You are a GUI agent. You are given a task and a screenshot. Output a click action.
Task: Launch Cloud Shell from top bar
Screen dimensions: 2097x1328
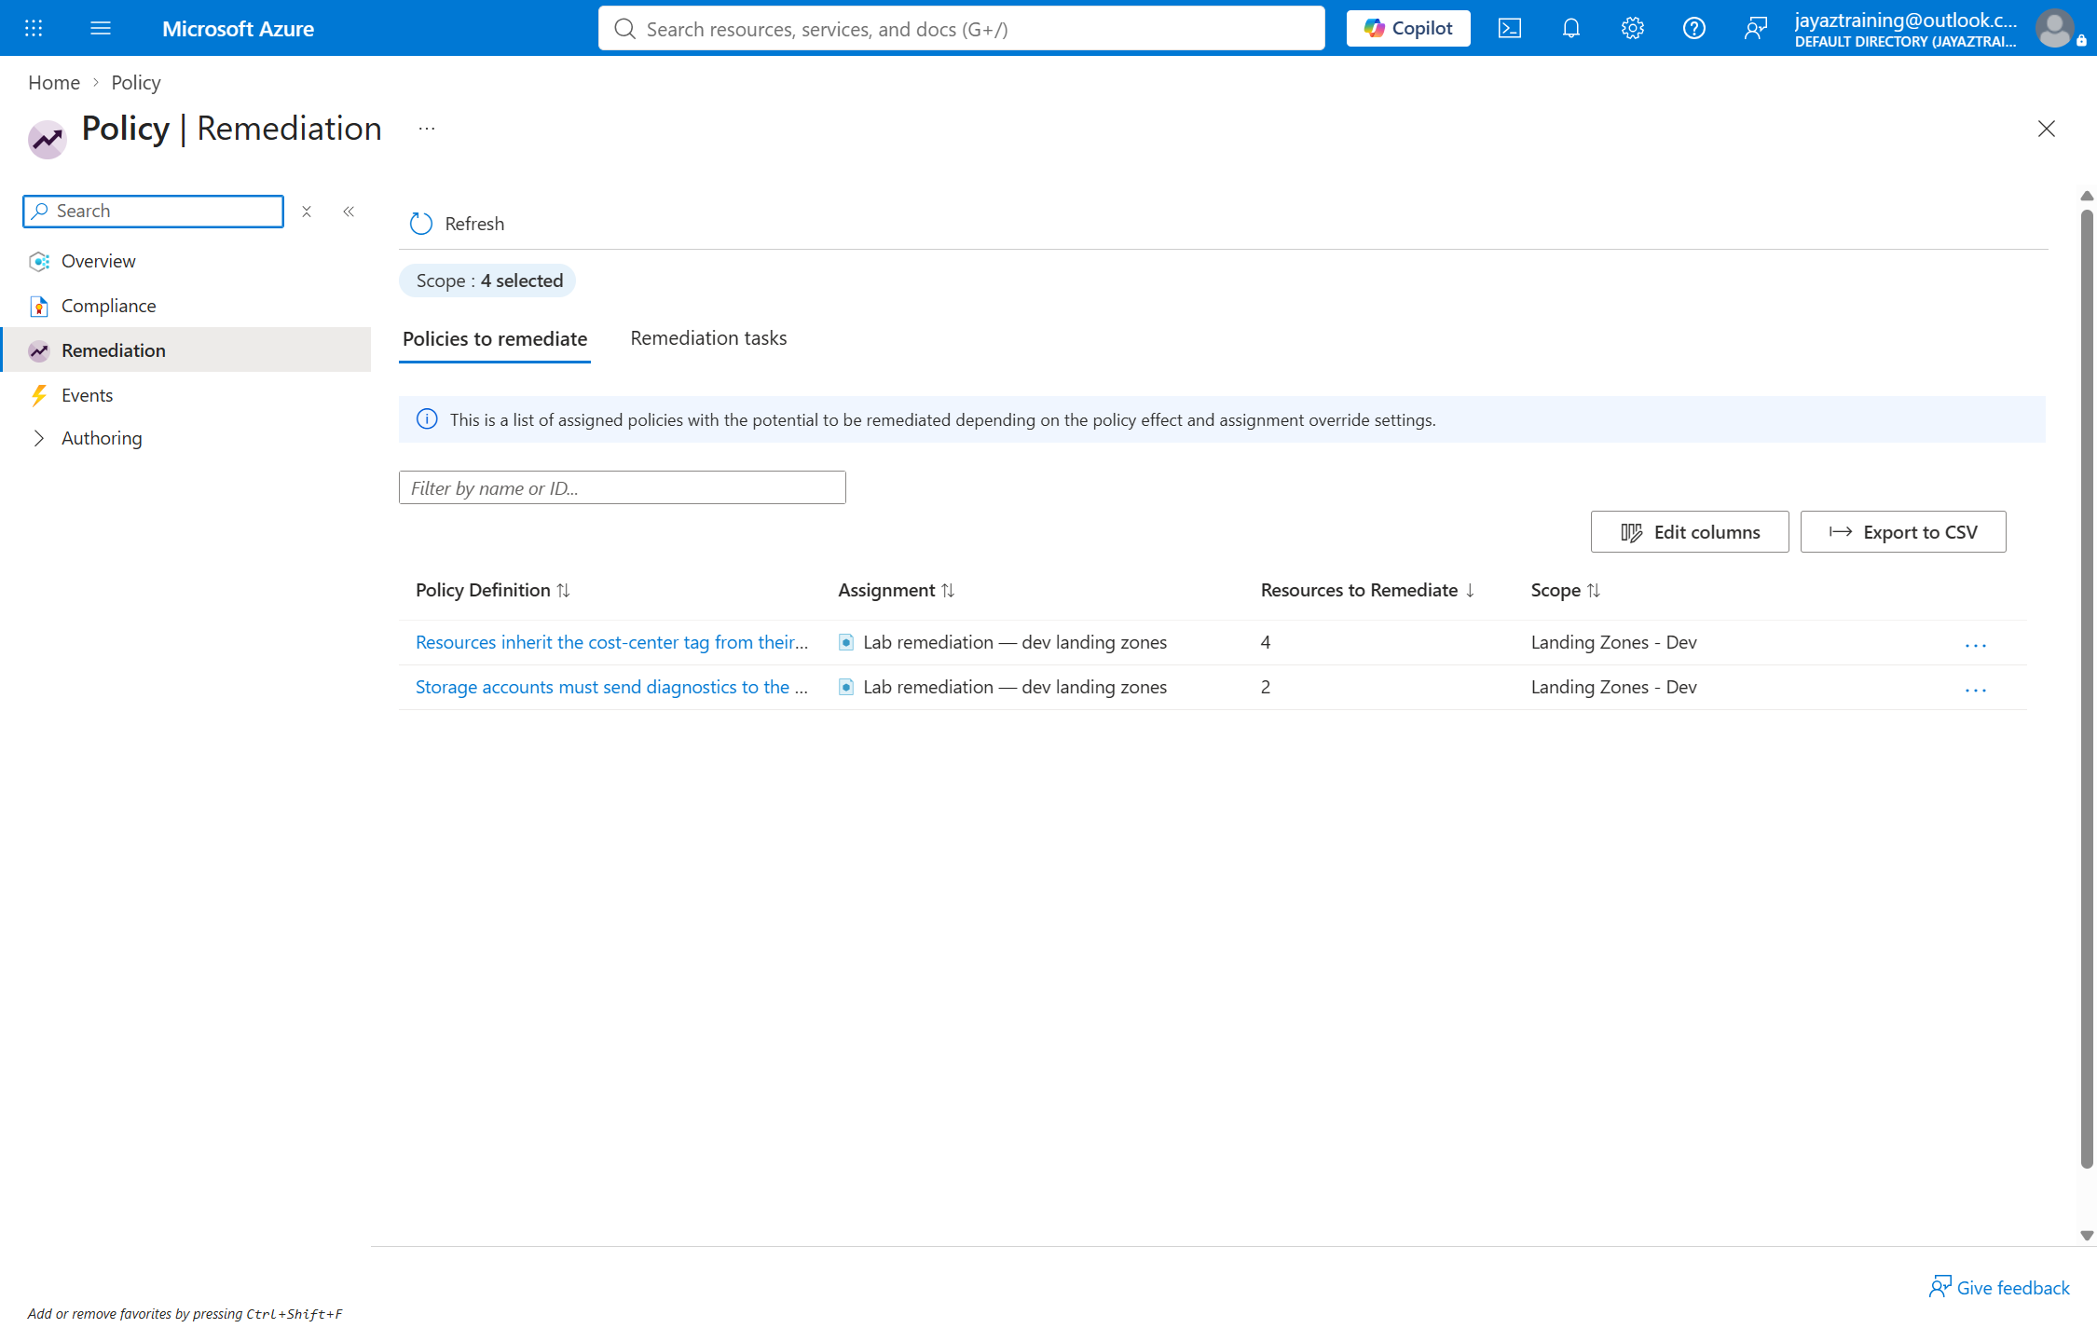pos(1510,28)
